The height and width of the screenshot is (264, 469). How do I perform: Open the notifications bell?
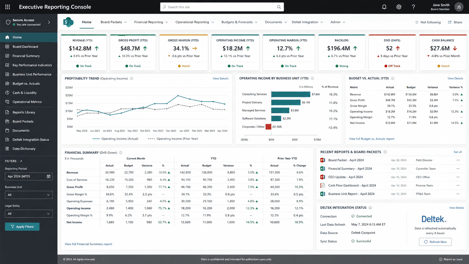(x=384, y=7)
